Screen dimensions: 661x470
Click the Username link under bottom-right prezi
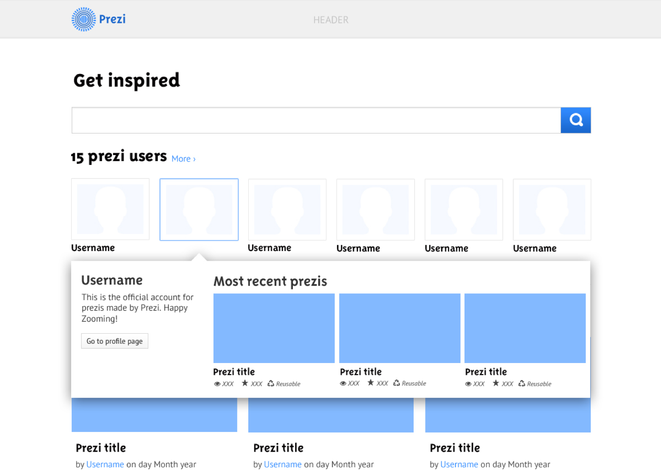pos(459,464)
